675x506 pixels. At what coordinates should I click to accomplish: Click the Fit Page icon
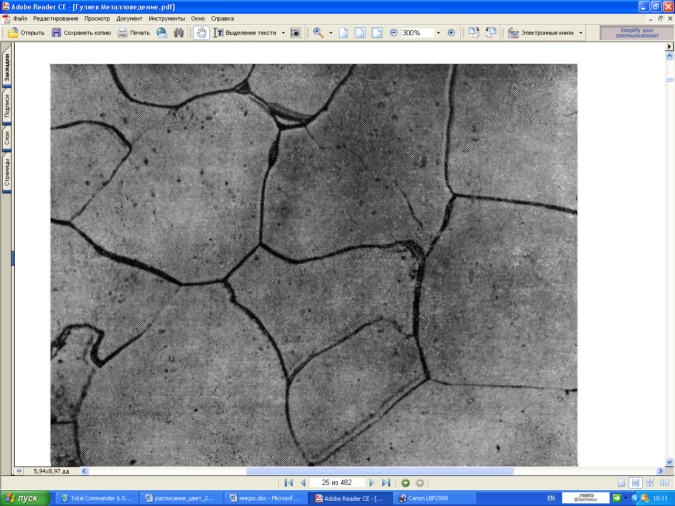point(360,33)
